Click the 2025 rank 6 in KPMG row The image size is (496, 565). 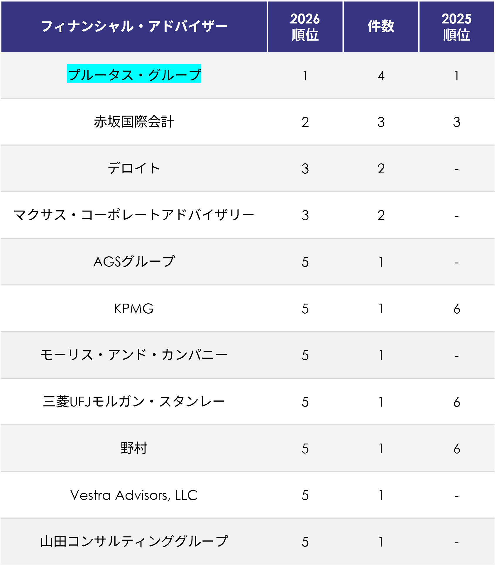[x=457, y=309]
